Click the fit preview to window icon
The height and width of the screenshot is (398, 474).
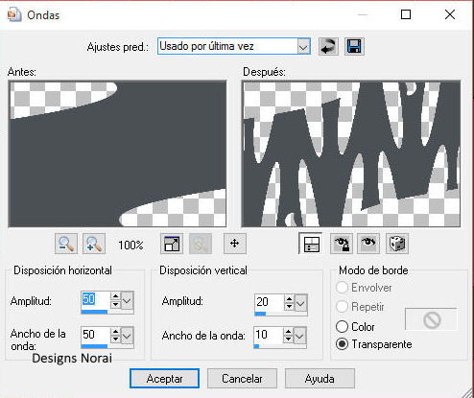pyautogui.click(x=172, y=244)
